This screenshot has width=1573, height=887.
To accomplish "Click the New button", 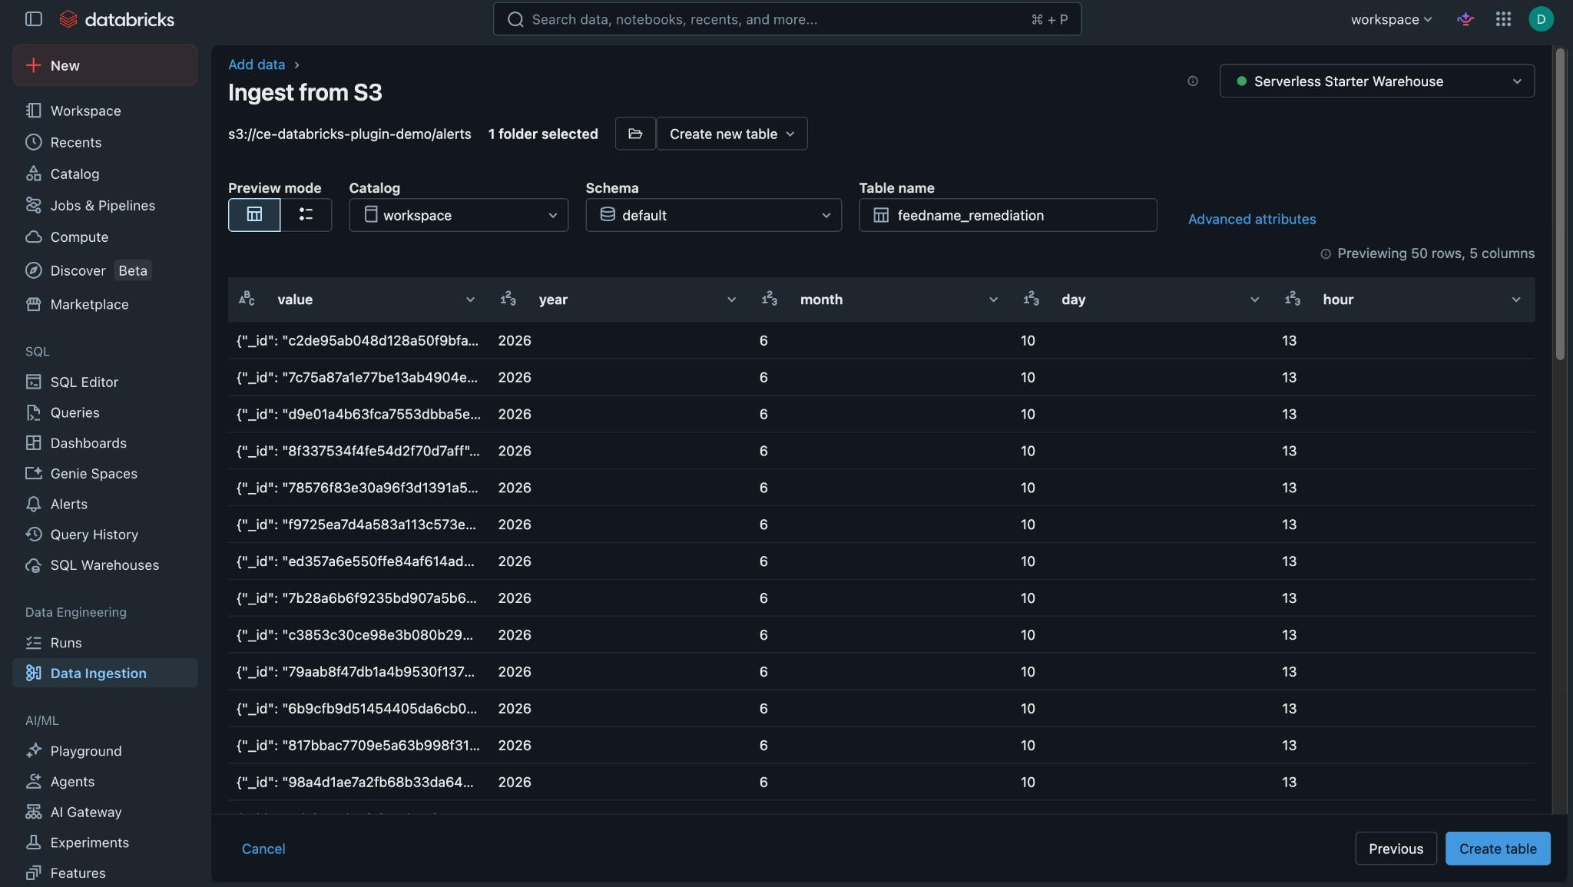I will [x=105, y=65].
